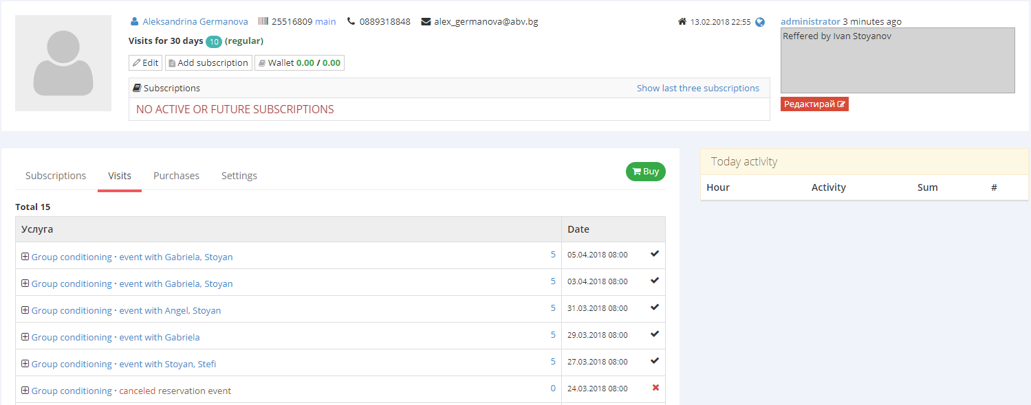1031x405 pixels.
Task: Click count 5 in the 29.03.2018 row
Action: tap(553, 334)
